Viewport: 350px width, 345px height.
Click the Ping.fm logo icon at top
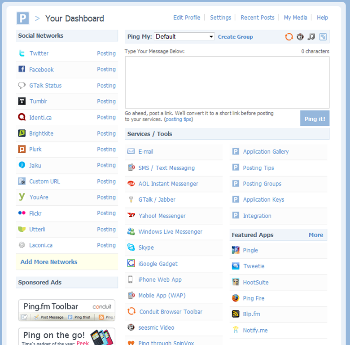[x=23, y=18]
